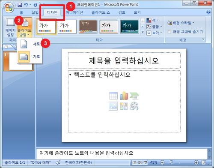This screenshot has height=168, width=214.
Task: Open the 글꼴 theme fonts dropdown
Action: pos(155,27)
